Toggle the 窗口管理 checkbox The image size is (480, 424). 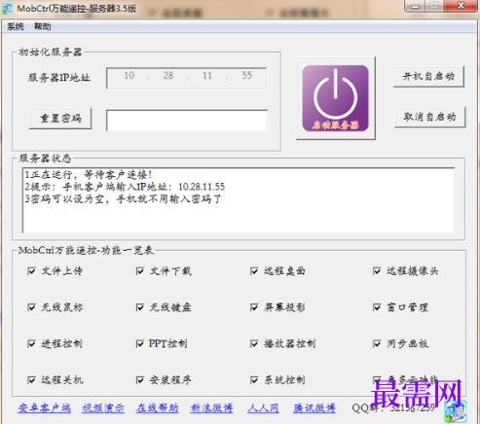point(377,307)
